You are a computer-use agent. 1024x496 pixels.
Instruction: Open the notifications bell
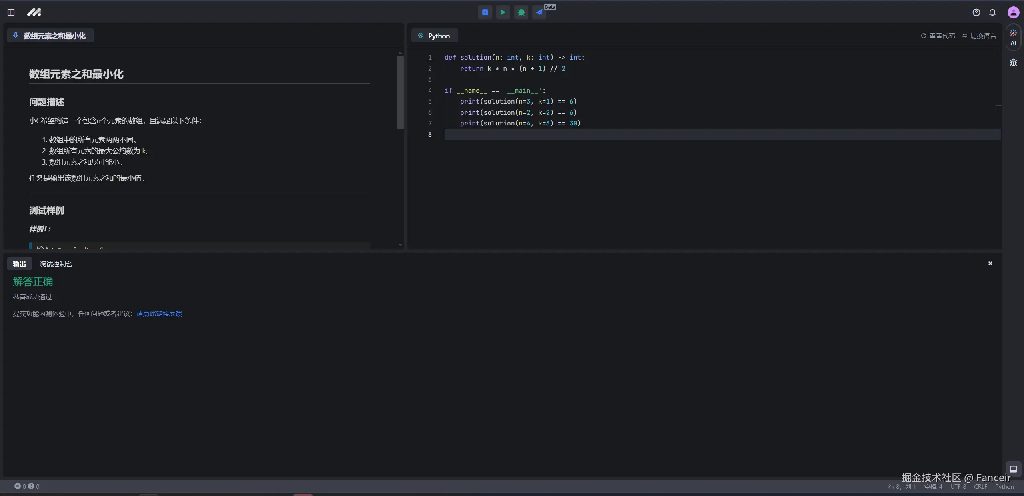[x=992, y=12]
